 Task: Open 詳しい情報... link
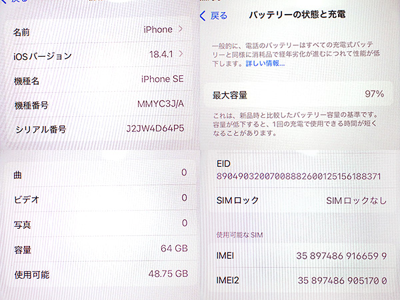tap(265, 63)
